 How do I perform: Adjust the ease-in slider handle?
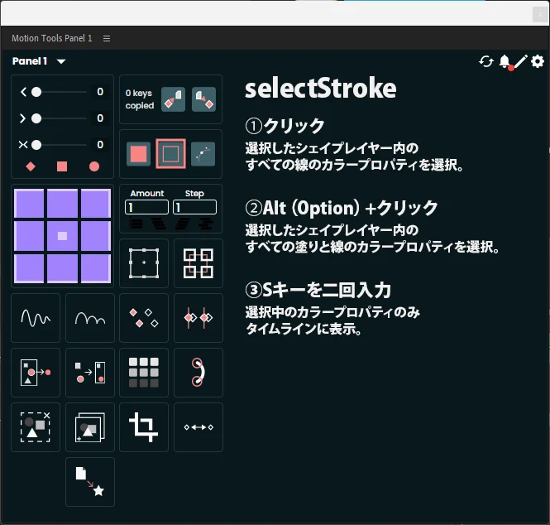[36, 92]
